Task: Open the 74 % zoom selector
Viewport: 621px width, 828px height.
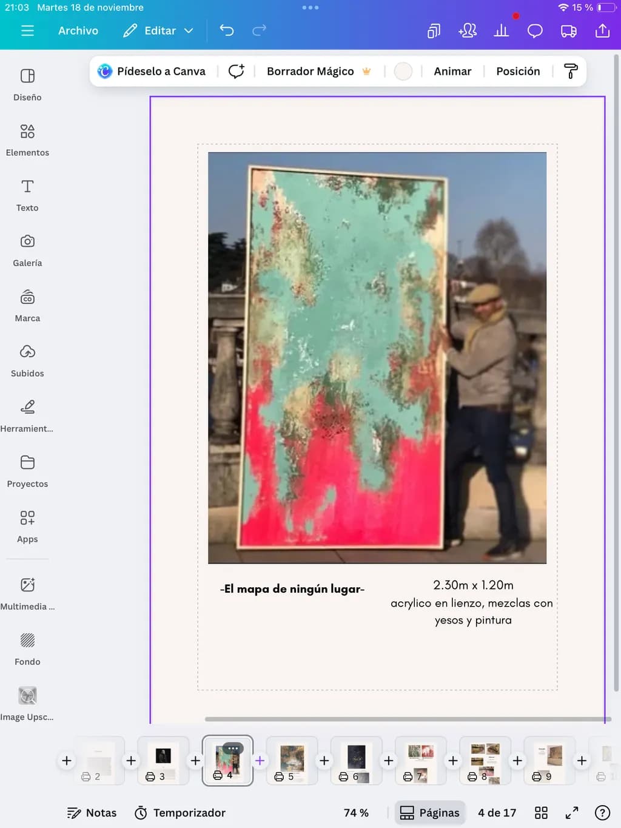Action: pos(356,813)
